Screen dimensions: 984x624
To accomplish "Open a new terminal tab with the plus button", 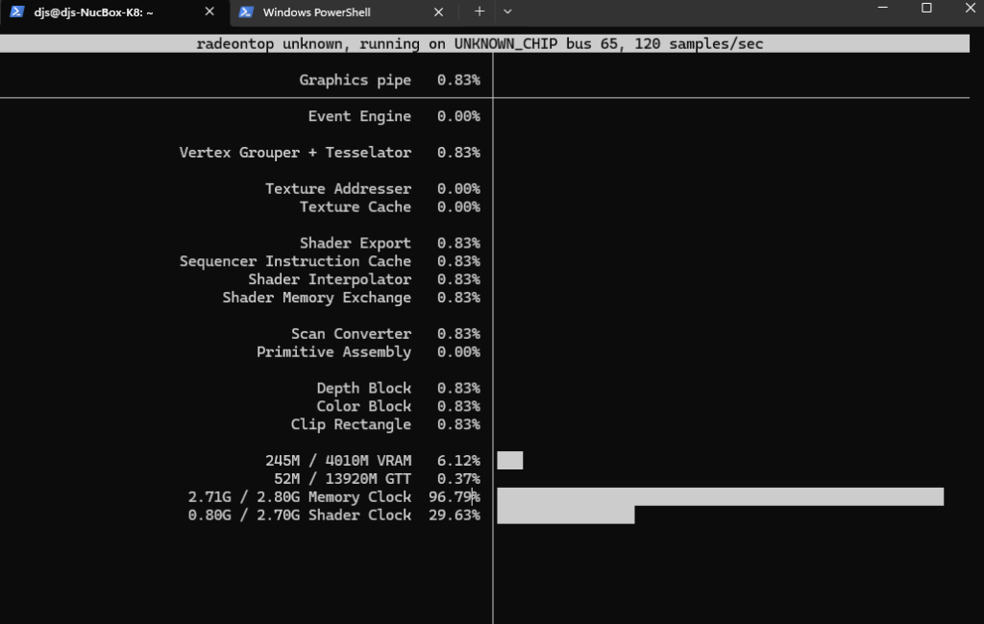I will click(480, 12).
